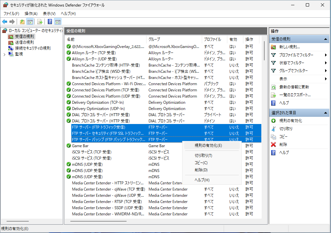Choose コピー(C) from context menu

[x=212, y=163]
